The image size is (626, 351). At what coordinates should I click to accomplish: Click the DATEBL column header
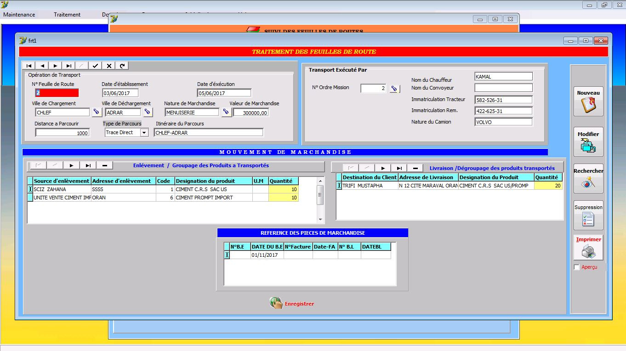[x=376, y=247]
